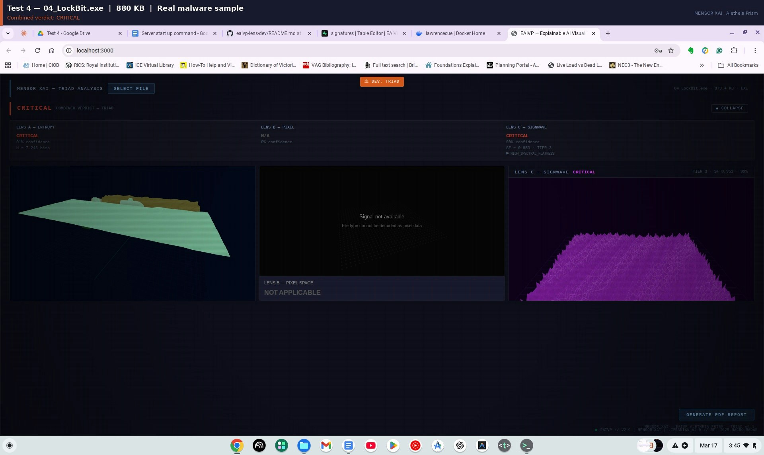
Task: Open the password manager key icon
Action: (x=658, y=51)
